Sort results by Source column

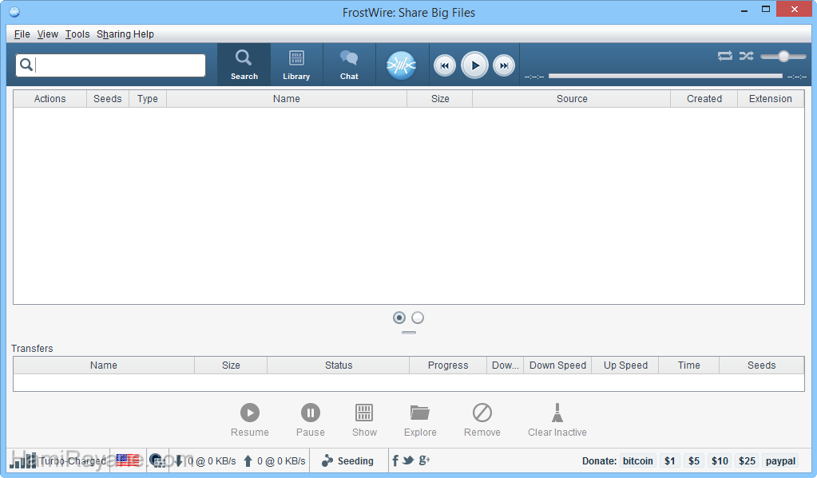click(572, 99)
